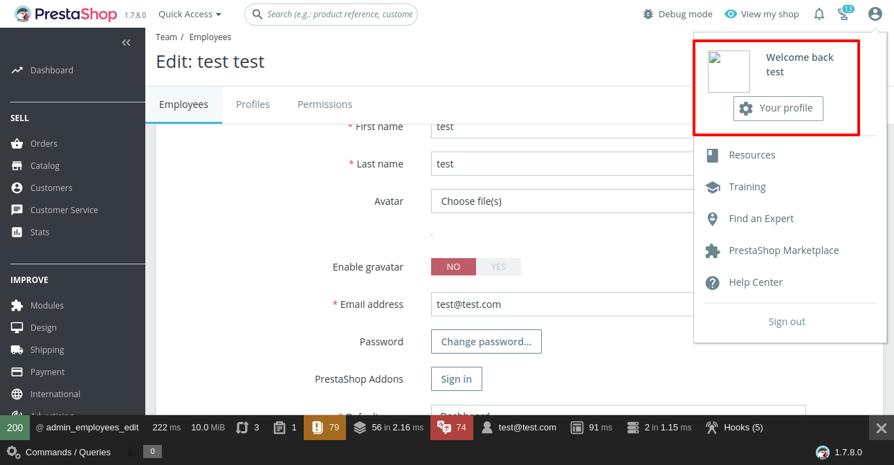Image resolution: width=894 pixels, height=465 pixels.
Task: Open the AJAX requests icon showing 3
Action: point(248,428)
